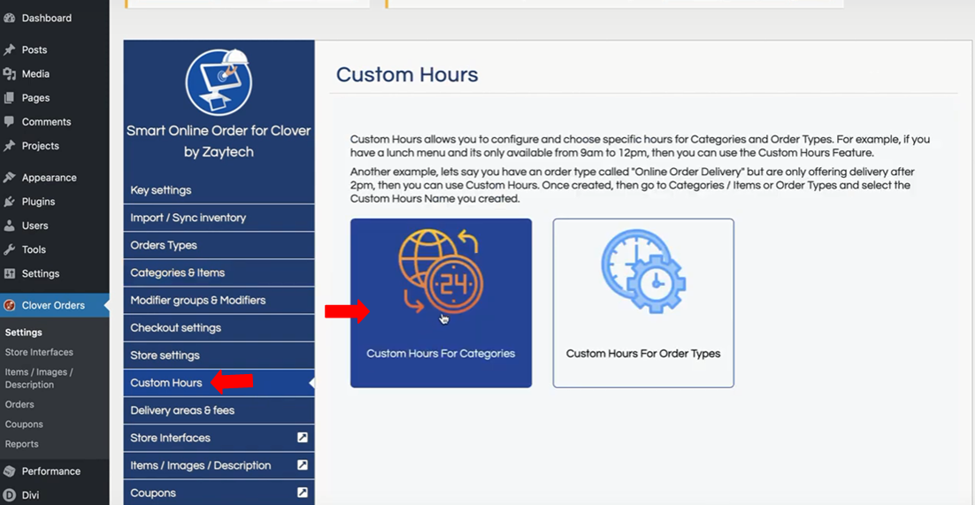This screenshot has height=505, width=975.
Task: Open the Store settings tab
Action: [x=219, y=356]
